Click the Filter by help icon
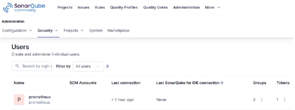The width and height of the screenshot is (295, 110). pos(107,66)
